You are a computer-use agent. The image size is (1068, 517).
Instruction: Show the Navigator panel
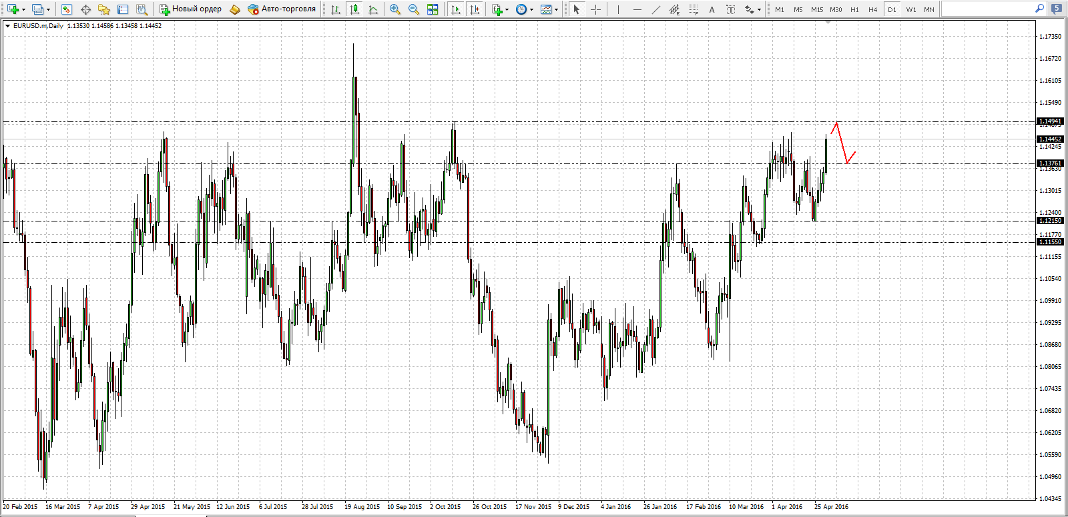click(104, 9)
